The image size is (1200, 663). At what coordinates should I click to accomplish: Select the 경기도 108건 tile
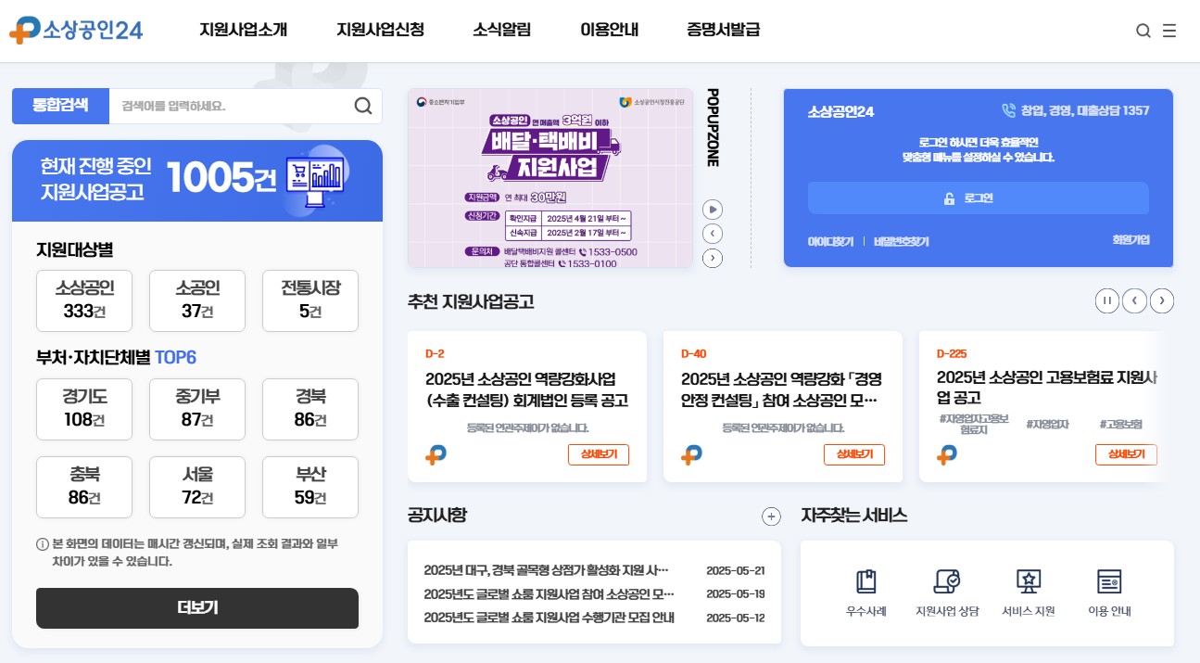click(x=84, y=409)
